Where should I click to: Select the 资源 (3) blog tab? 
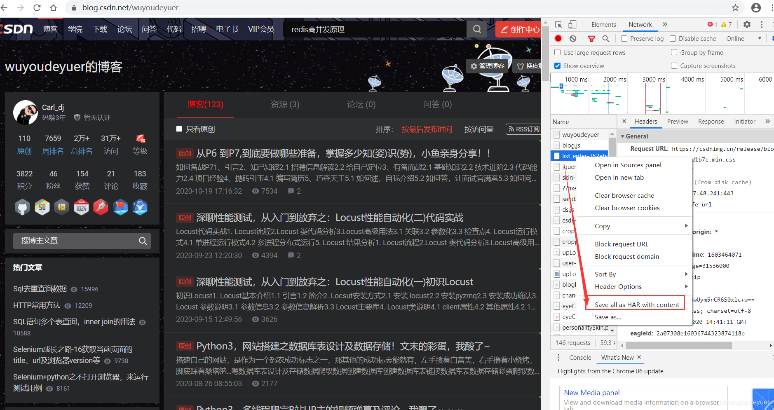tap(285, 104)
